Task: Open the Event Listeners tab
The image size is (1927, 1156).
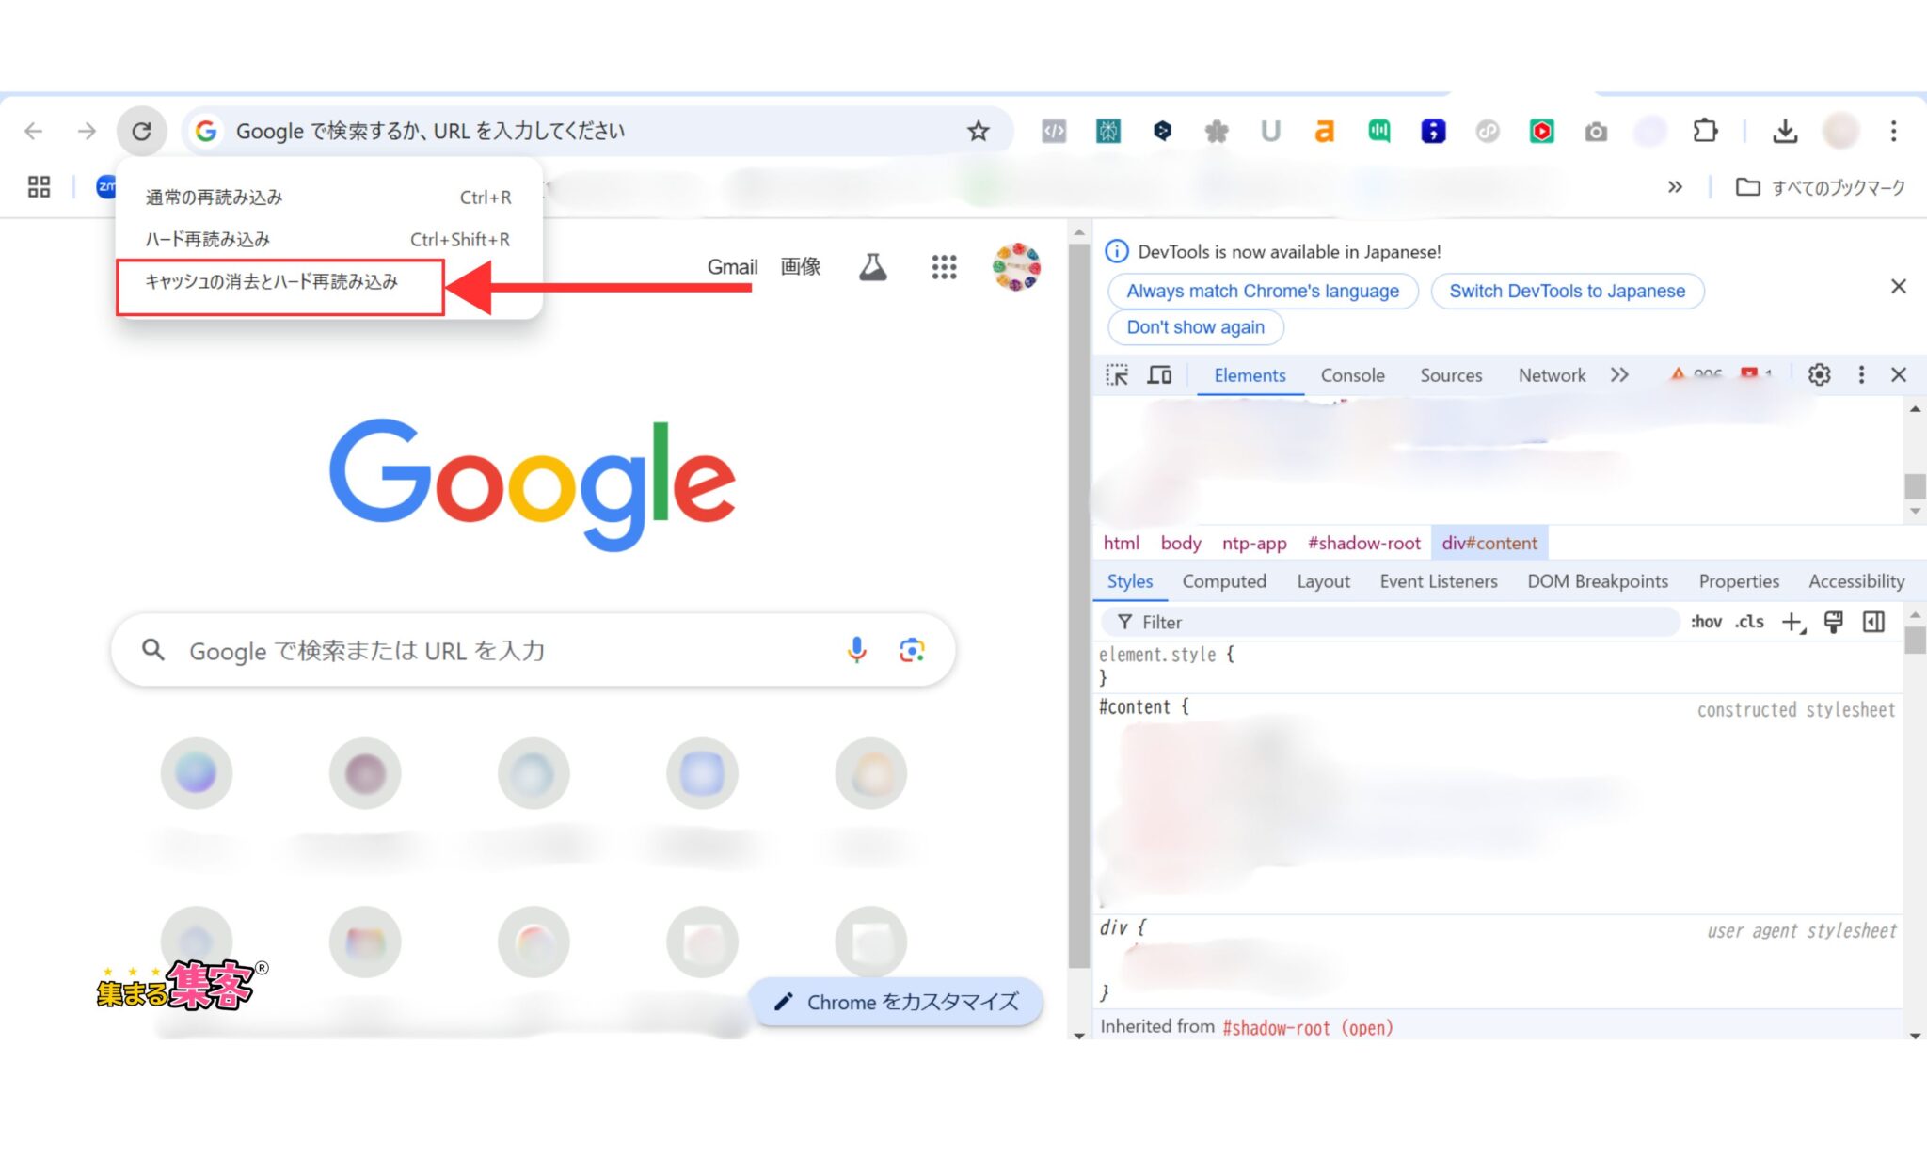Action: coord(1439,581)
